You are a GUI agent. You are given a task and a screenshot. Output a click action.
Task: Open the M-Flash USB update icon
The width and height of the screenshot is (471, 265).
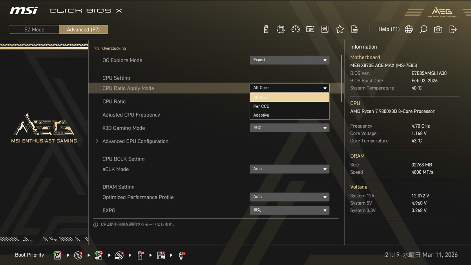coord(266,29)
